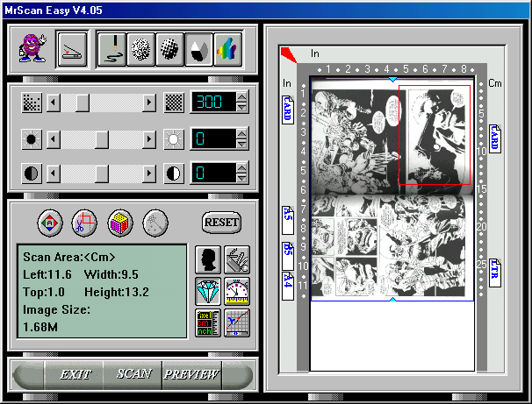Click the magic wand enhance button
Viewport: 532px width, 404px height.
pyautogui.click(x=155, y=223)
